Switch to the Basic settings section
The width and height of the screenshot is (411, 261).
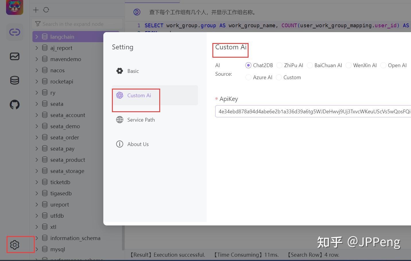point(133,71)
